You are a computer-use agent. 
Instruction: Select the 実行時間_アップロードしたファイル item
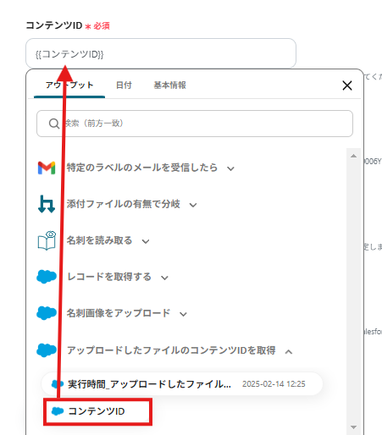[182, 384]
